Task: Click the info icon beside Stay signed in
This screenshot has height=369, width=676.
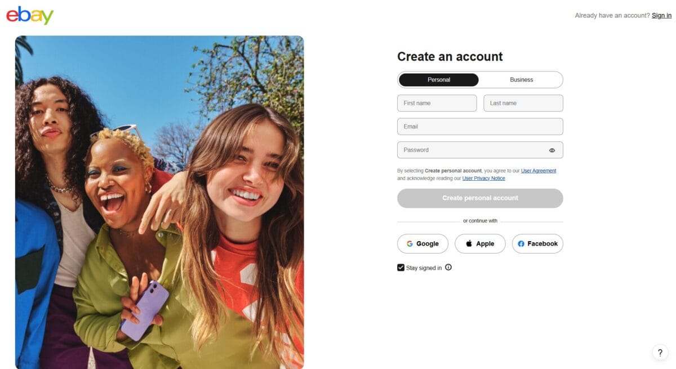Action: click(x=448, y=268)
